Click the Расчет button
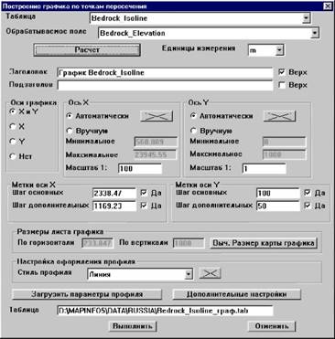This screenshot has height=339, width=335. [x=87, y=50]
